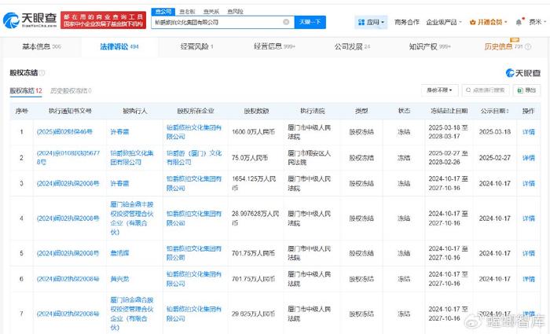Click the 导出 export button
550x334 pixels.
coord(526,90)
